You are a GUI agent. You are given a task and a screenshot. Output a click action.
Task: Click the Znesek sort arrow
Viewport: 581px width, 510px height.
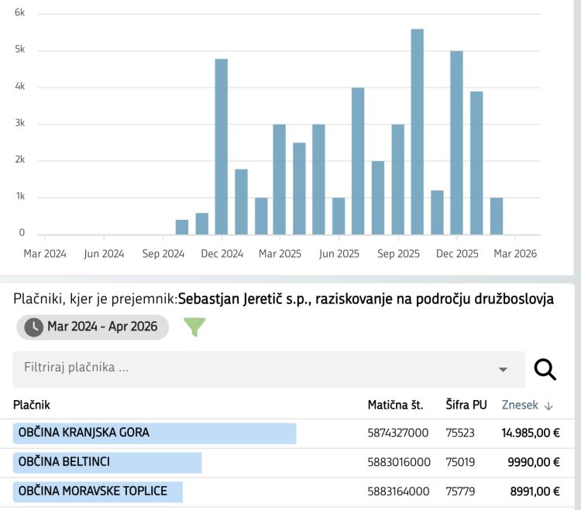point(548,405)
